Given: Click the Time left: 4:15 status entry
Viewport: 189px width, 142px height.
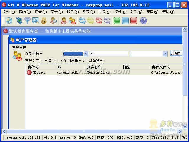Looking at the screenshot, I should pos(165,138).
